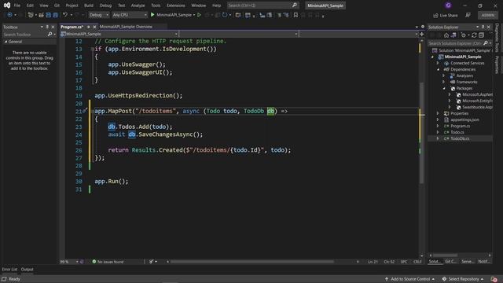
Task: Click the code cleanup broom icon at editor bottom
Action: coord(151,262)
